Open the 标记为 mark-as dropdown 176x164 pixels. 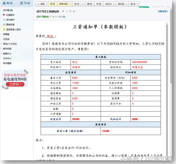tap(110, 4)
